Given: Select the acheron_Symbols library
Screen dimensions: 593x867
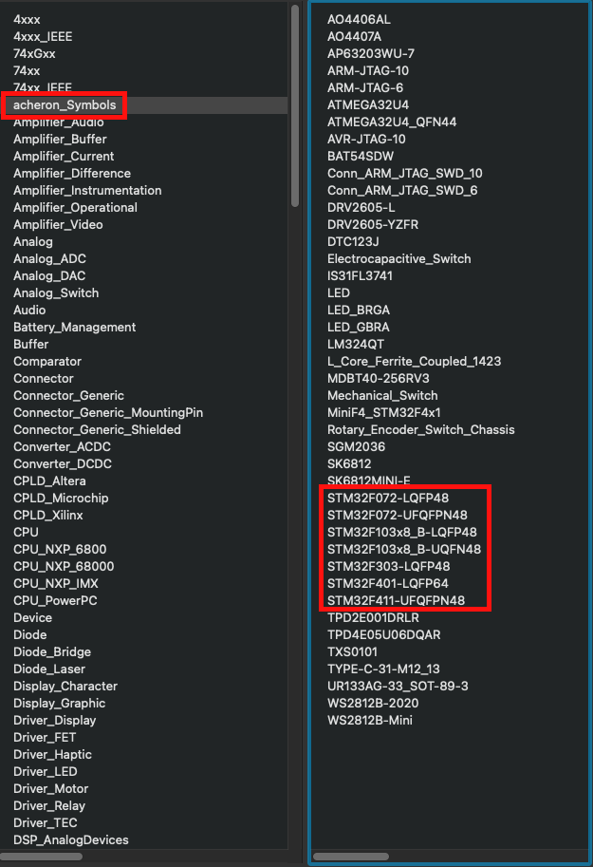Looking at the screenshot, I should [x=64, y=104].
